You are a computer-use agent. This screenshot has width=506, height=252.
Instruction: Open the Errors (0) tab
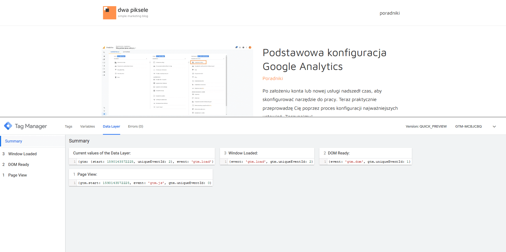pos(135,127)
